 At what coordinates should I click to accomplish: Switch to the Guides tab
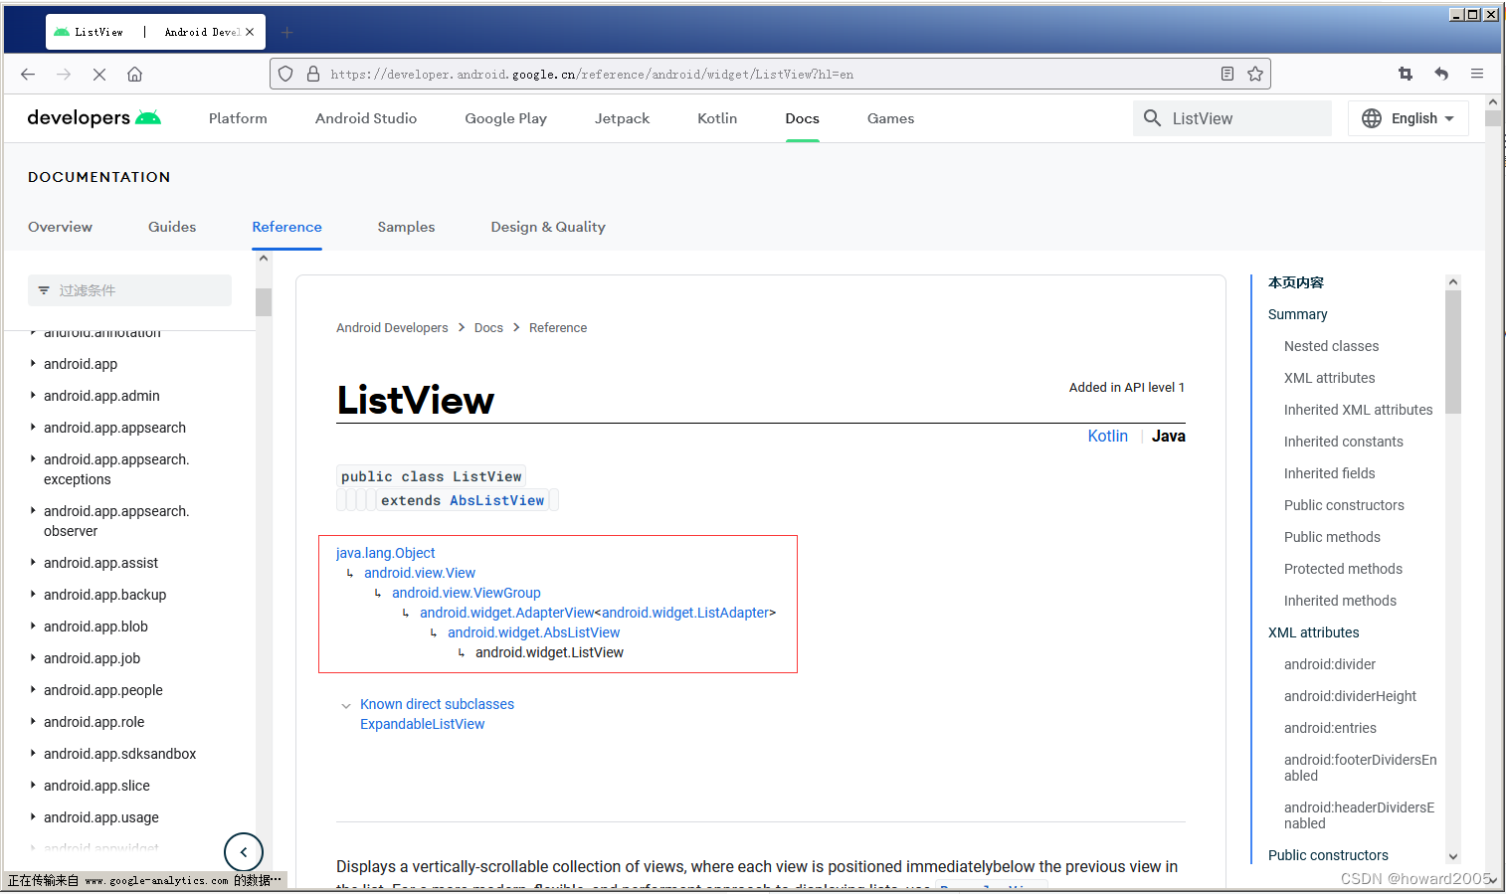tap(172, 227)
